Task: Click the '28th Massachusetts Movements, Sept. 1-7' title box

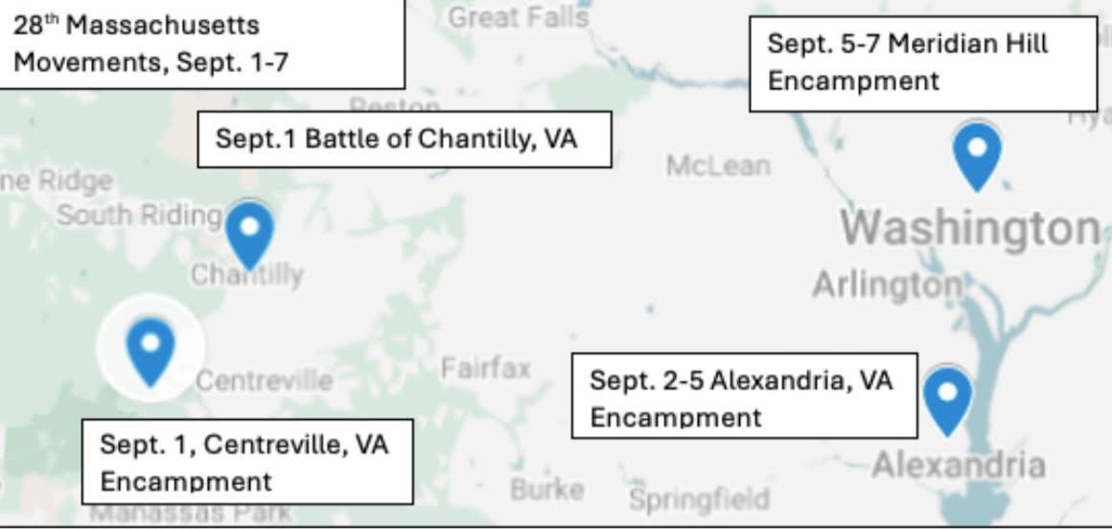Action: pos(200,44)
